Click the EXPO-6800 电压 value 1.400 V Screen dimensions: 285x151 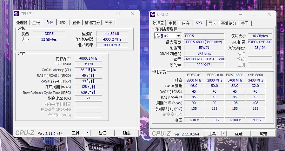[235, 120]
